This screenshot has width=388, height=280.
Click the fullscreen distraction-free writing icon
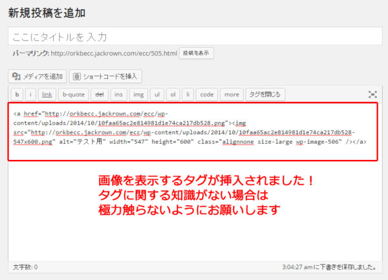click(x=372, y=94)
